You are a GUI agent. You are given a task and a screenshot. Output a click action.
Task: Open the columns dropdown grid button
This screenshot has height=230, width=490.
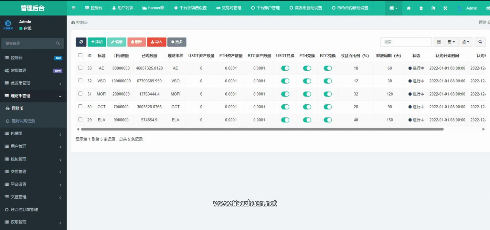tap(451, 42)
